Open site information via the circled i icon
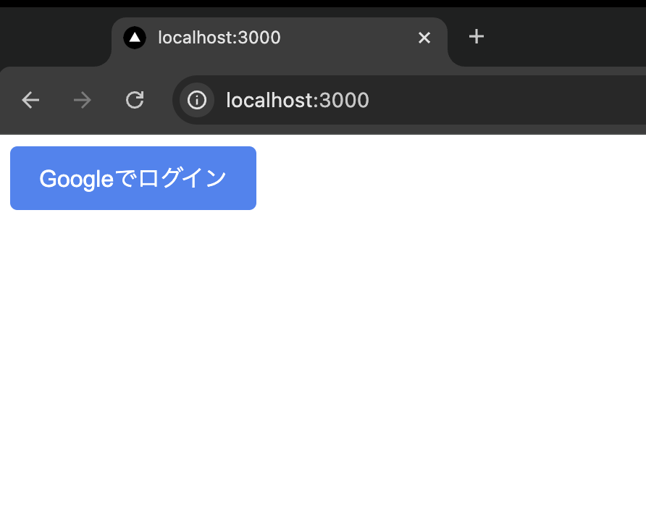 tap(196, 100)
